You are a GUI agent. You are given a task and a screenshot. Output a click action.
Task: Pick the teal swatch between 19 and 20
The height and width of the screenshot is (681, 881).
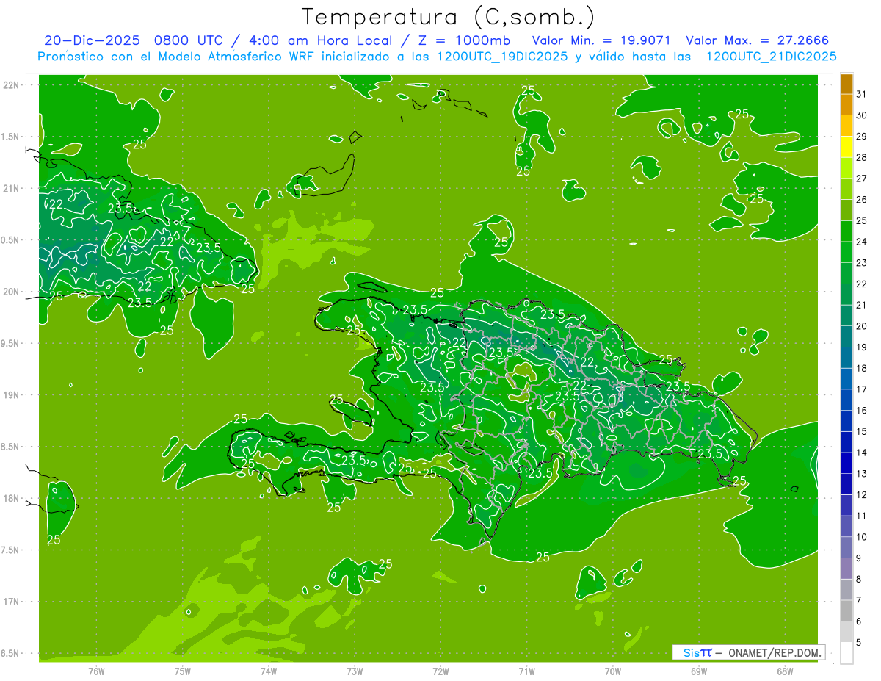tap(846, 336)
